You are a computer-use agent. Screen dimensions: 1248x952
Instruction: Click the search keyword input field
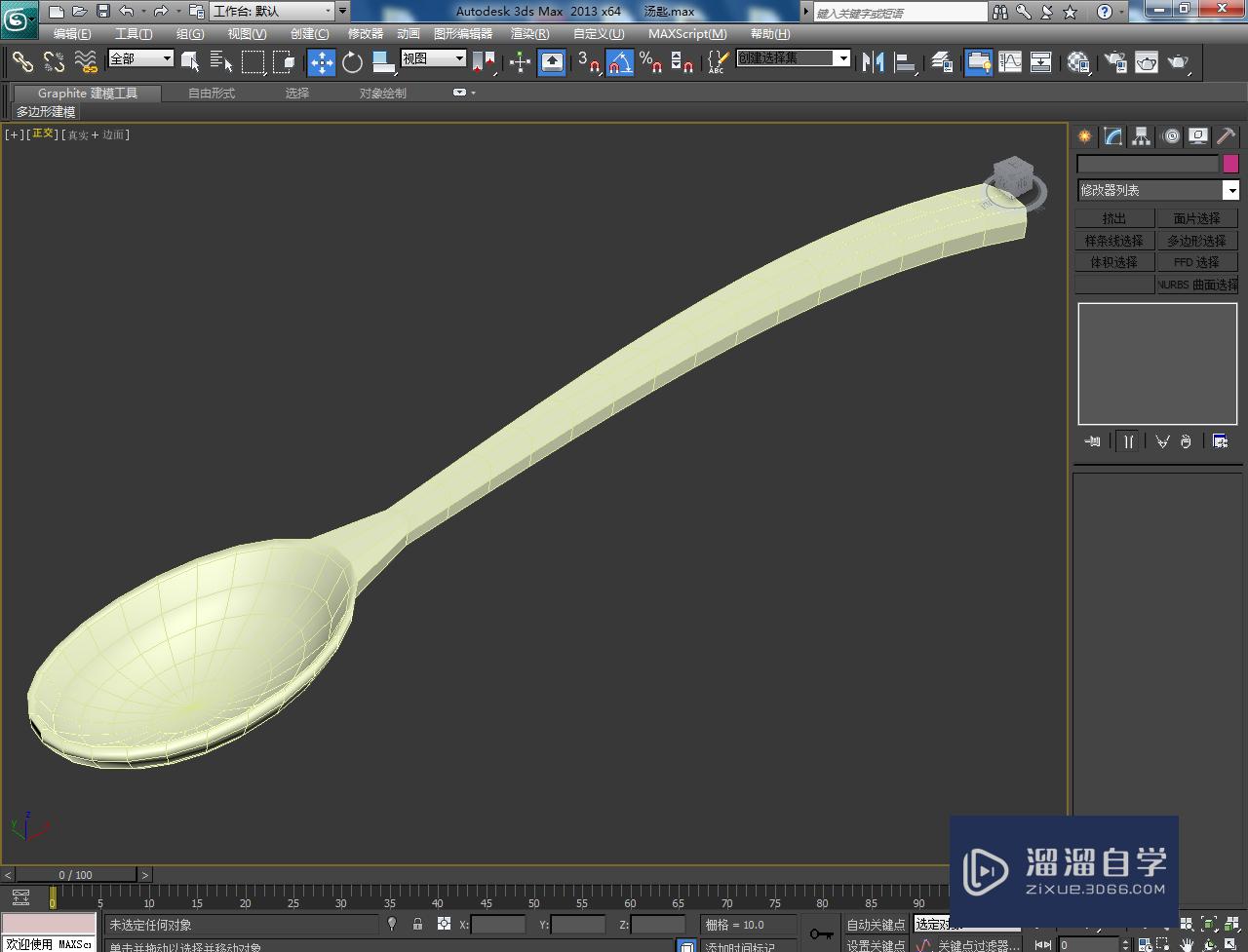(900, 13)
